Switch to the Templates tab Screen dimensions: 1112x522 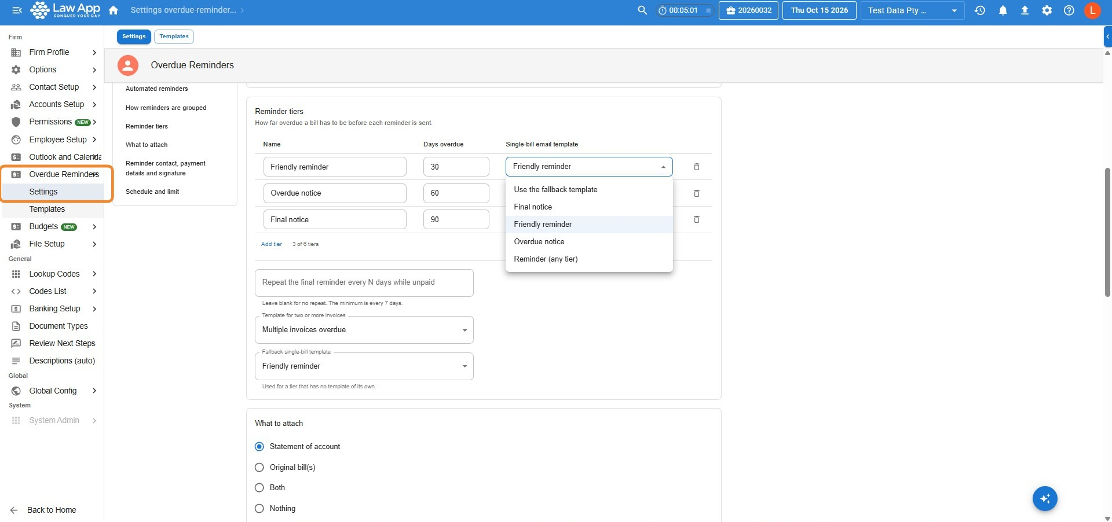point(174,36)
